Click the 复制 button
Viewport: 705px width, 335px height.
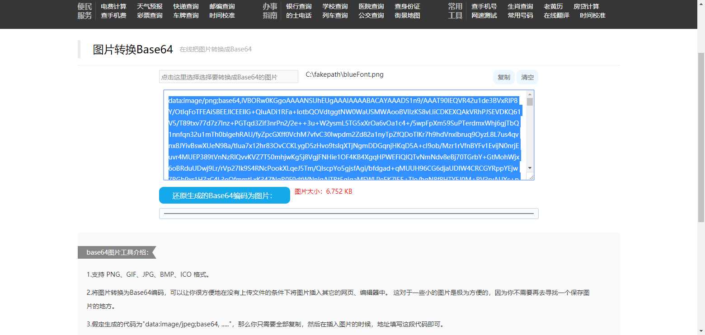503,77
